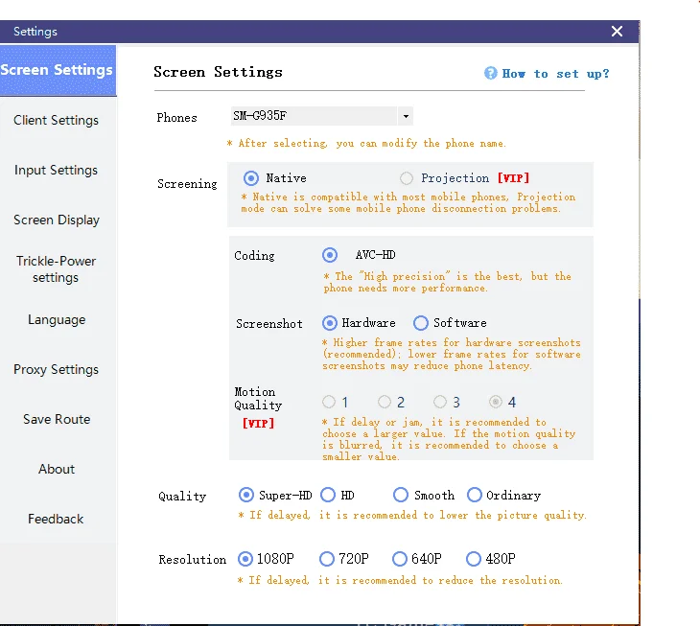Image resolution: width=700 pixels, height=626 pixels.
Task: Select Hardware screenshot mode
Action: (330, 323)
